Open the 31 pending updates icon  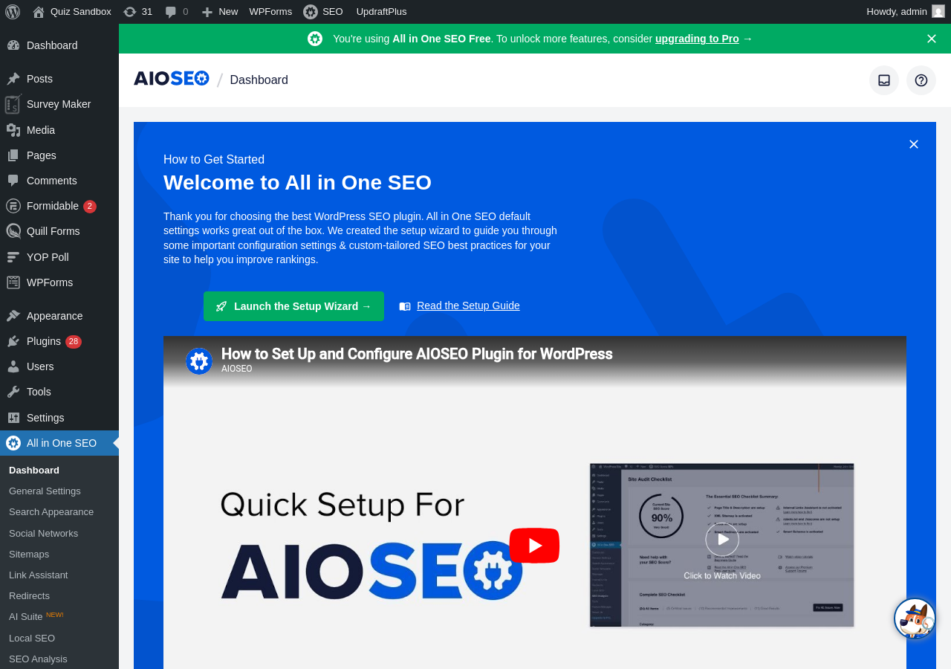click(138, 12)
